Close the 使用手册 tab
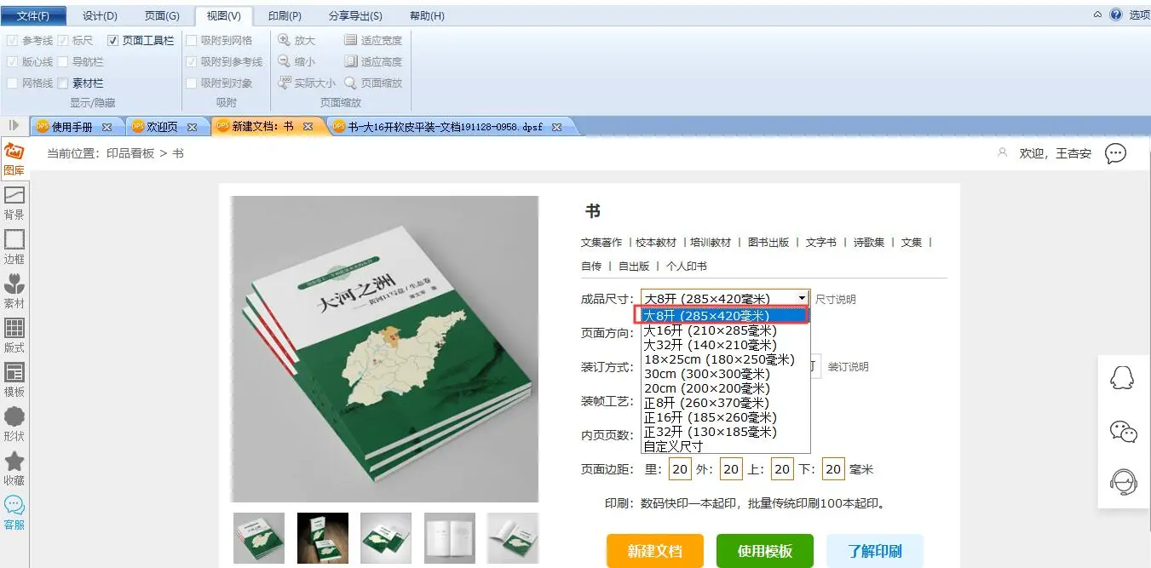 (106, 127)
